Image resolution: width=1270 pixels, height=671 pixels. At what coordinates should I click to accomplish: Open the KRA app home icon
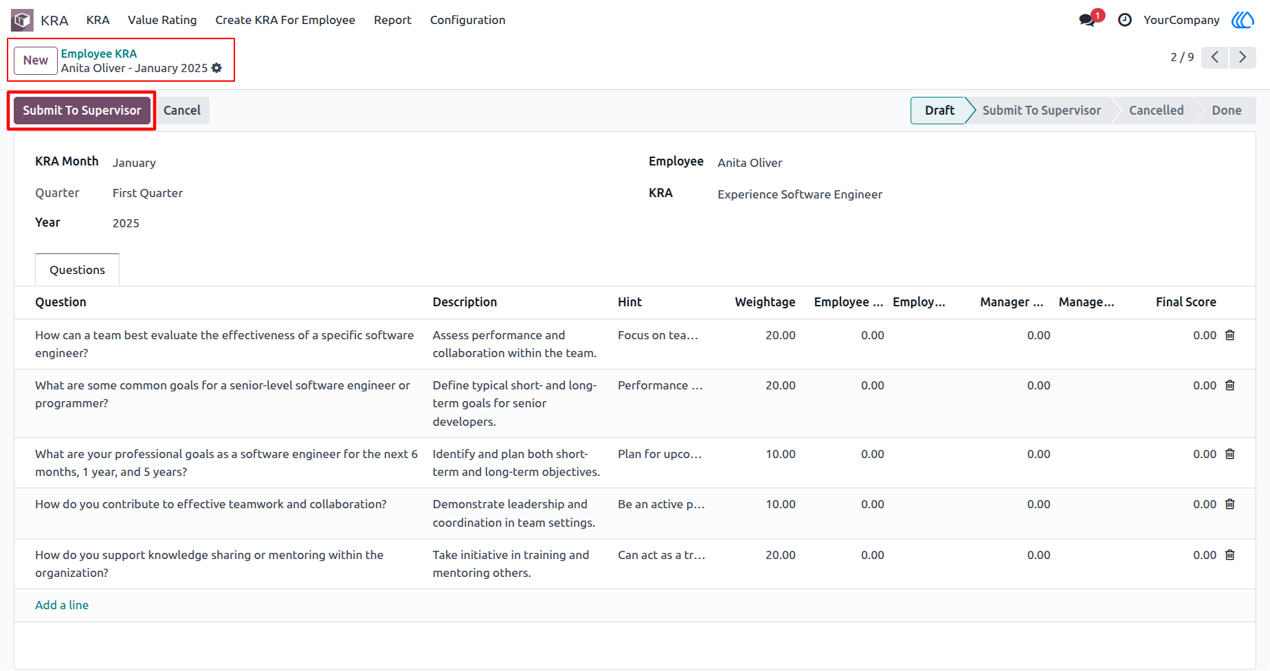[x=22, y=20]
